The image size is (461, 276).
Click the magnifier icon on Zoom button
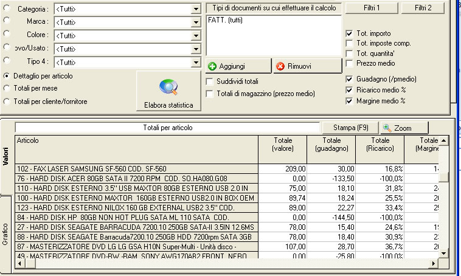point(387,128)
